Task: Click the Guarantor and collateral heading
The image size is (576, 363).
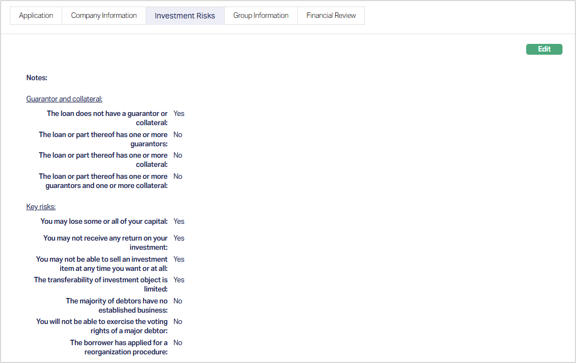Action: pos(64,99)
